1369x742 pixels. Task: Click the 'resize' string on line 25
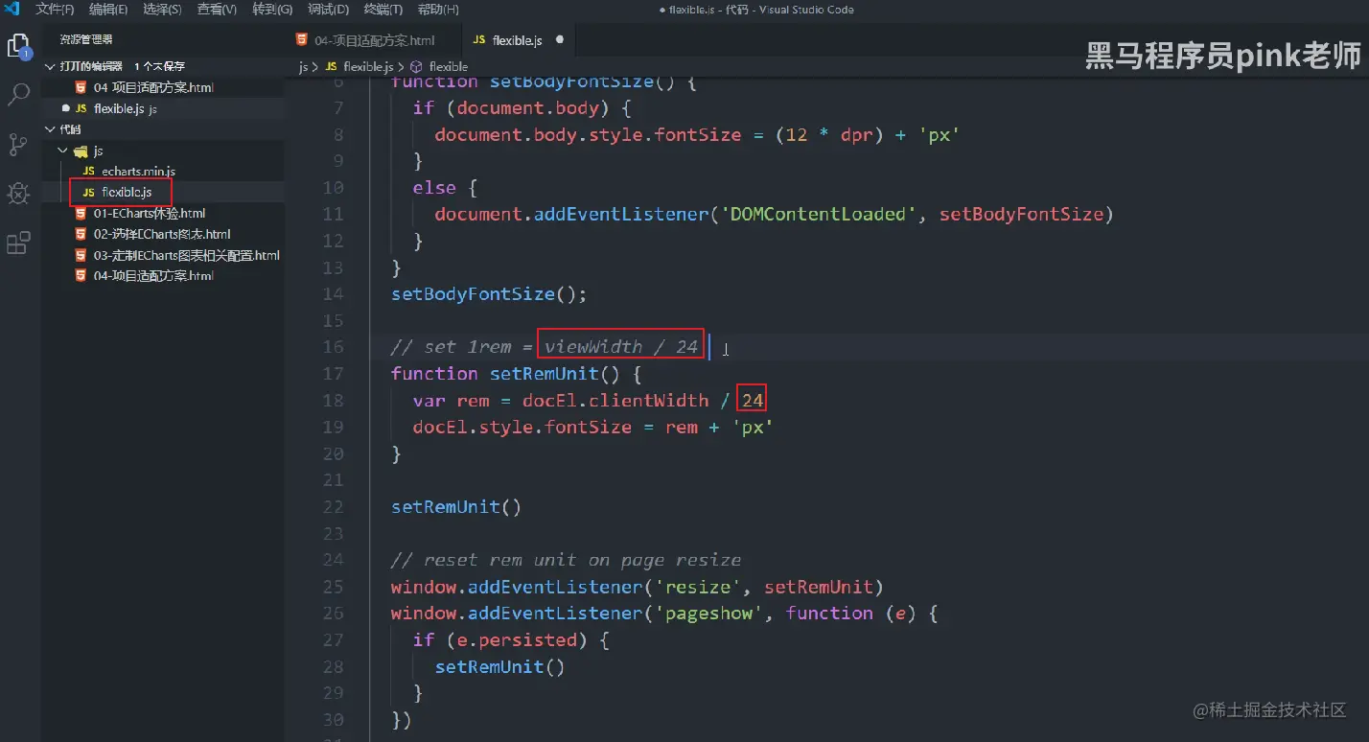pos(703,587)
